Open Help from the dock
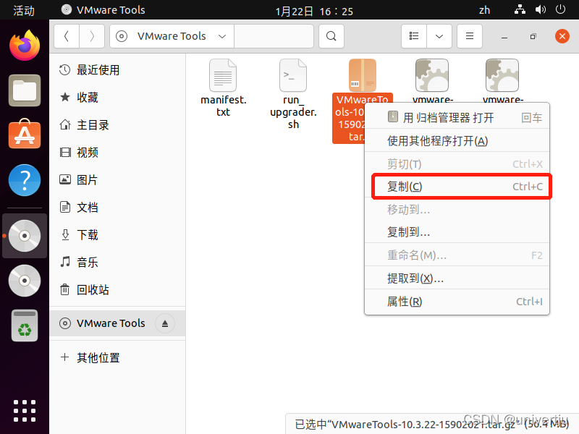579x434 pixels. [25, 180]
